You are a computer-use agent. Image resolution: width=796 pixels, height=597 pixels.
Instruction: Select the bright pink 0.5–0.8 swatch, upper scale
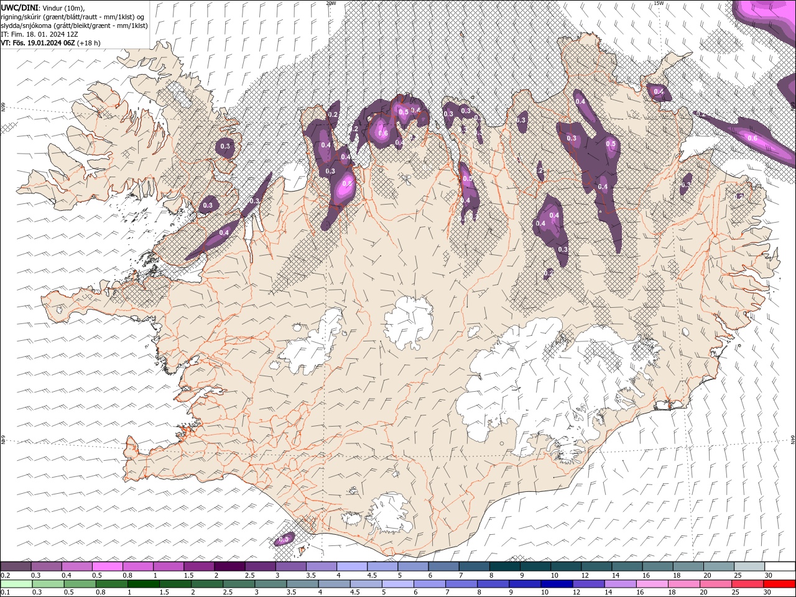tap(107, 567)
